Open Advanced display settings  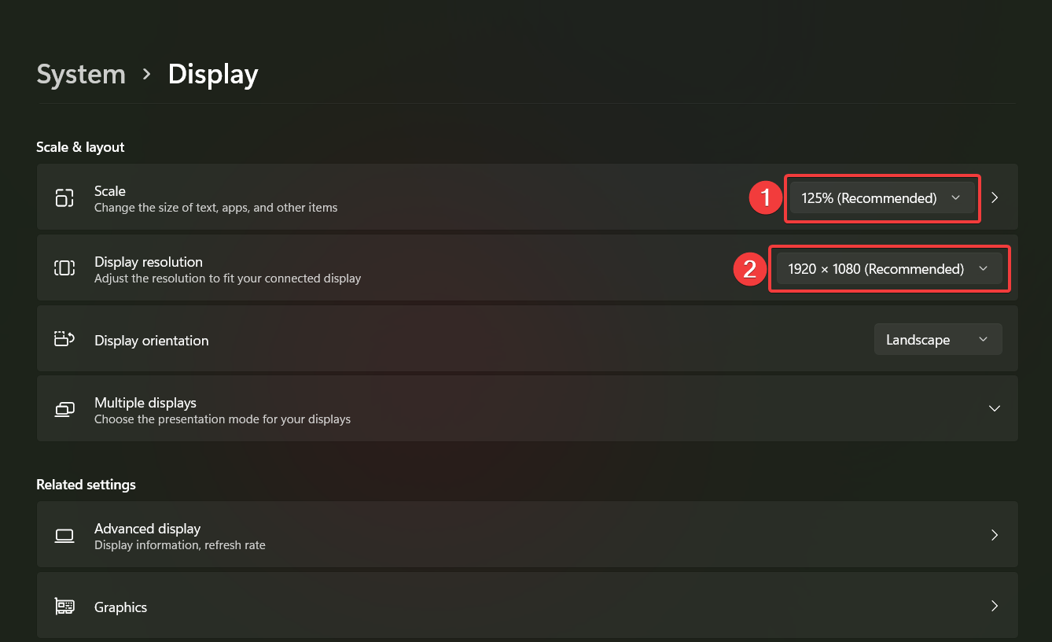pos(527,534)
